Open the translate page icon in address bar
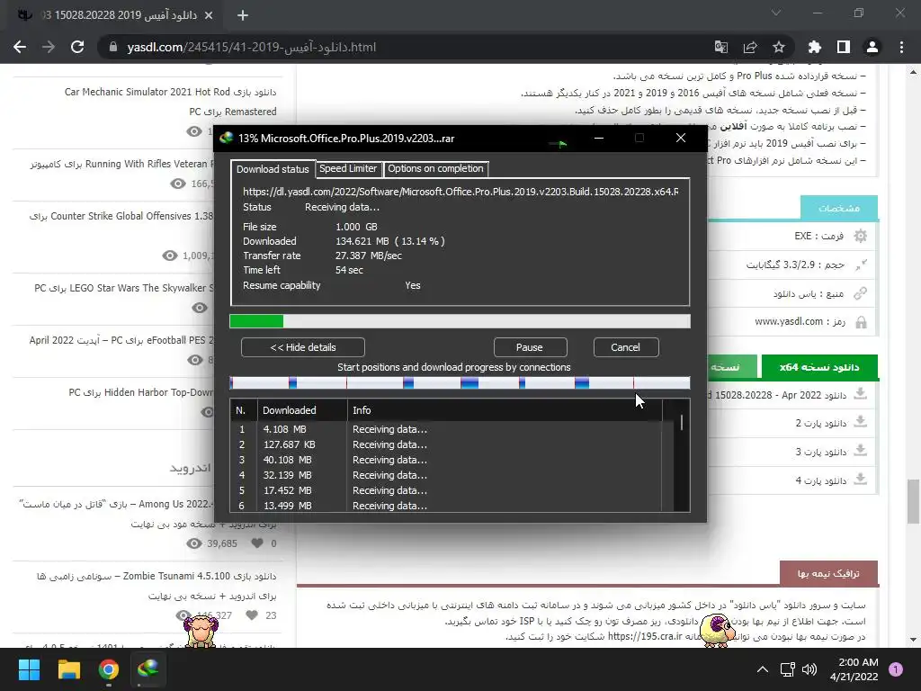The width and height of the screenshot is (921, 691). 720,47
